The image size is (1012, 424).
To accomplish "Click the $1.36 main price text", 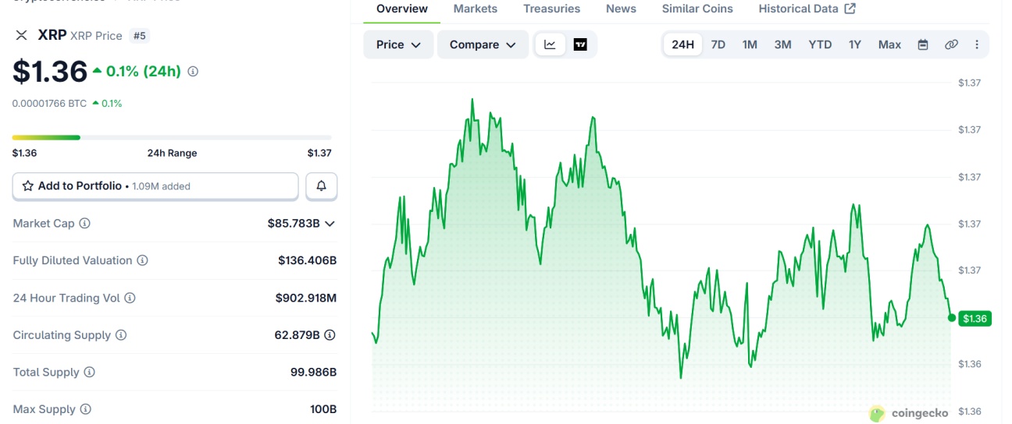I will (x=50, y=71).
